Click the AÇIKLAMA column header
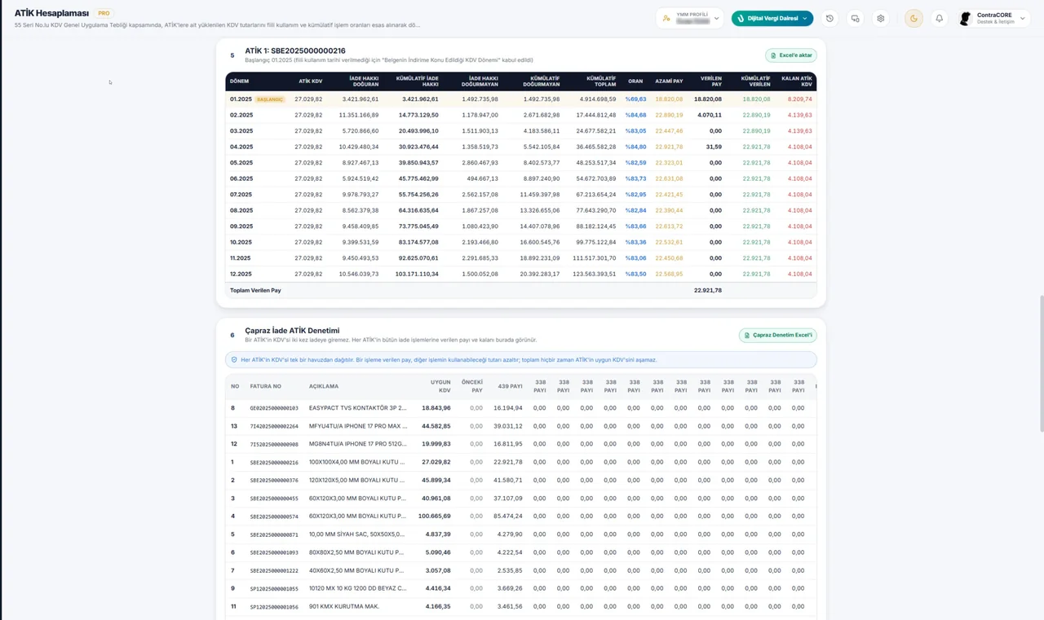This screenshot has height=620, width=1044. click(324, 386)
